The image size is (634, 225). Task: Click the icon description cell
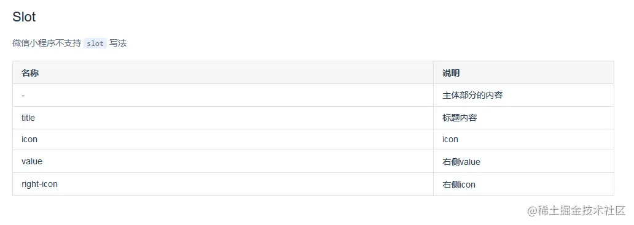523,140
